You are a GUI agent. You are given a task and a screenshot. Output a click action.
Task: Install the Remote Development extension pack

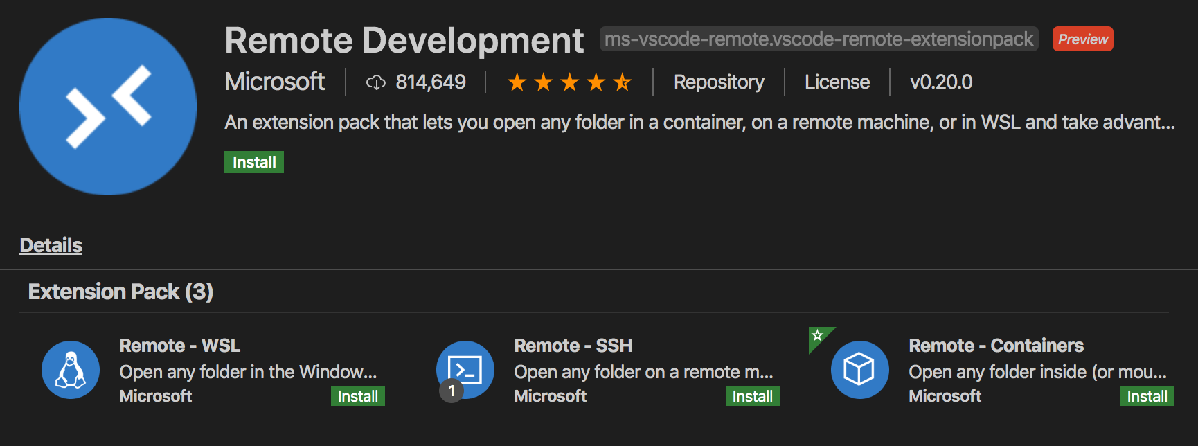254,162
